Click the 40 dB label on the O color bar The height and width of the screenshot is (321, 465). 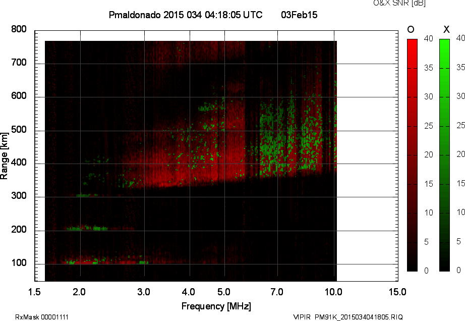429,38
